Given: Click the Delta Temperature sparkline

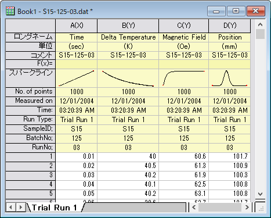Looking at the screenshot, I should point(128,78).
